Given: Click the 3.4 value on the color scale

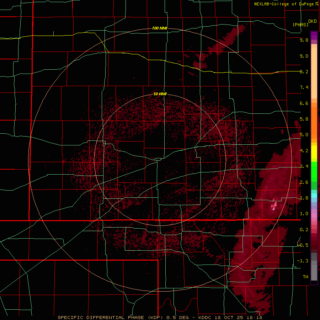Looking at the screenshot, I should pos(304,166).
